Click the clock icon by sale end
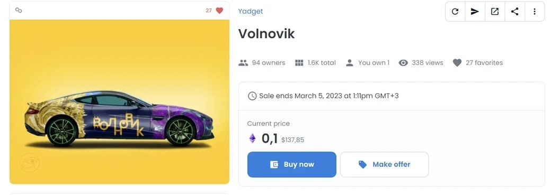The width and height of the screenshot is (551, 195). tap(252, 96)
